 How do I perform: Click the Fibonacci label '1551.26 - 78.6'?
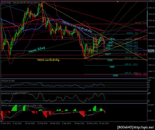click(131, 52)
